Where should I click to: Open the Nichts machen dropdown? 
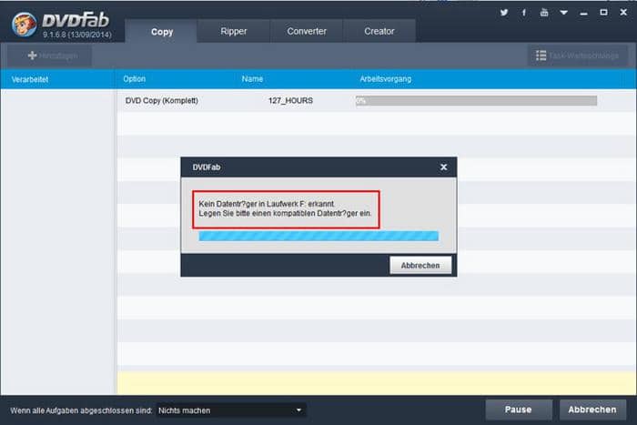point(231,410)
